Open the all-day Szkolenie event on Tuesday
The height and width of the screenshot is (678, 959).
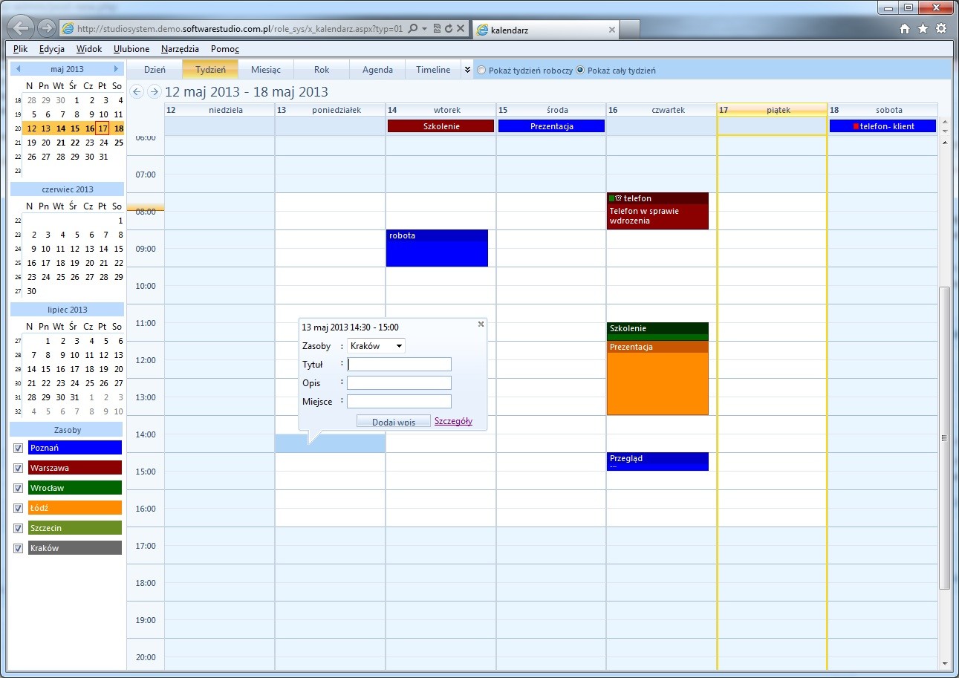pyautogui.click(x=441, y=126)
